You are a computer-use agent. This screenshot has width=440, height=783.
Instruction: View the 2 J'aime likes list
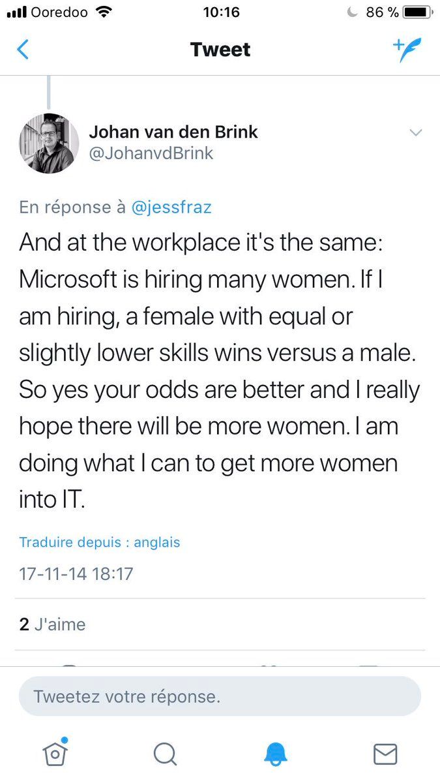[52, 624]
